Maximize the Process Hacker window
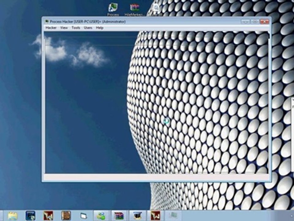This screenshot has height=221, width=294. point(254,21)
